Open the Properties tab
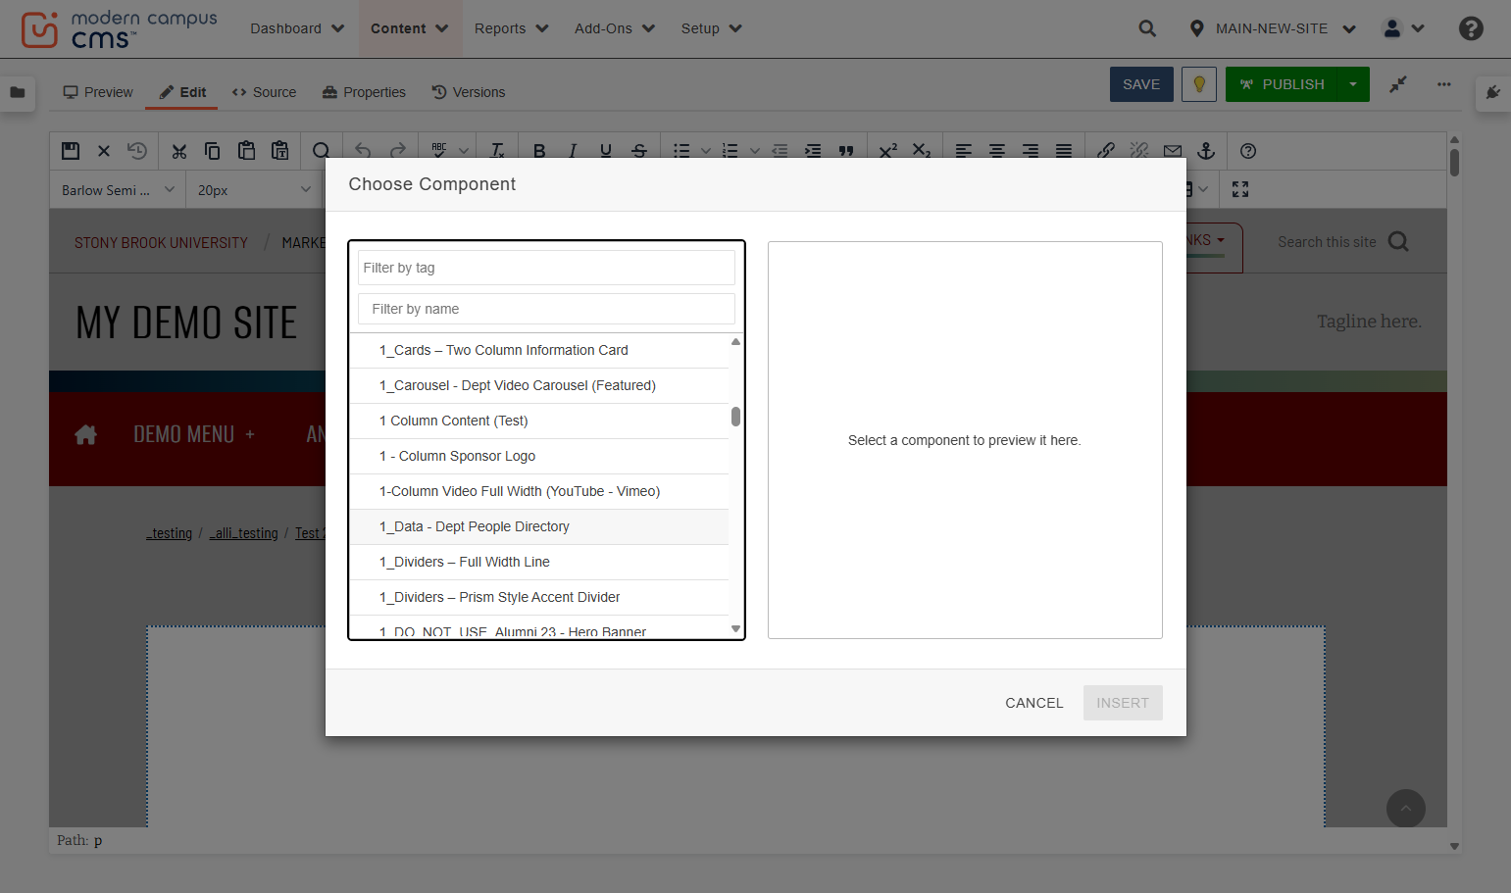This screenshot has width=1511, height=893. click(x=364, y=92)
